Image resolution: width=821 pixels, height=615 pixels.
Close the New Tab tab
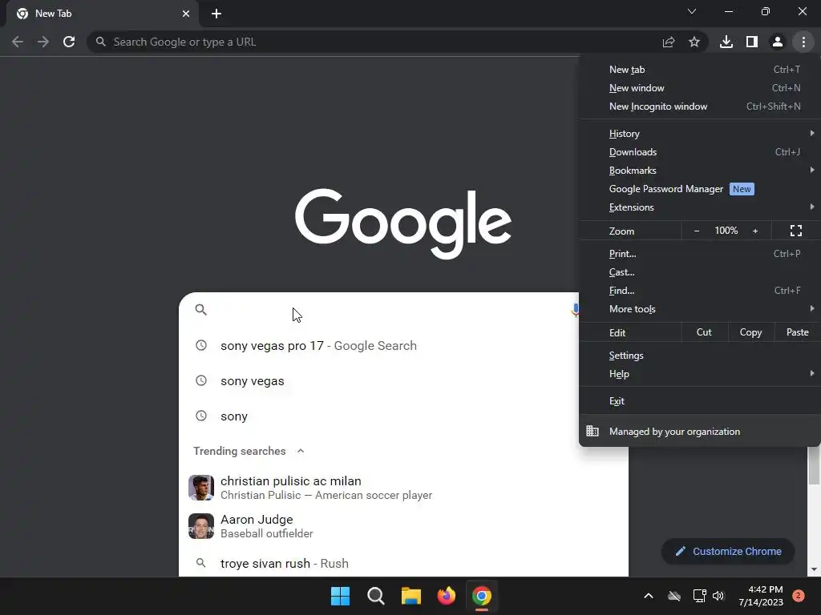coord(186,14)
